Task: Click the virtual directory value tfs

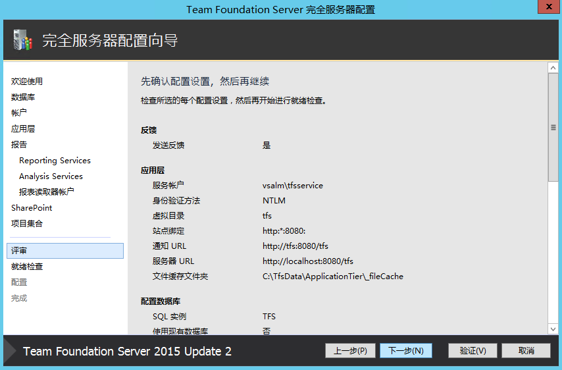Action: [267, 215]
